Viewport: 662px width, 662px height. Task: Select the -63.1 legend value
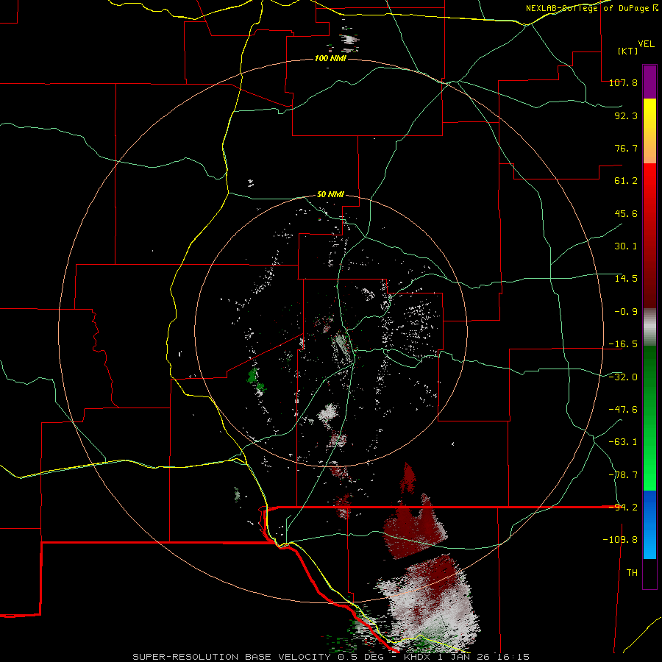(623, 442)
